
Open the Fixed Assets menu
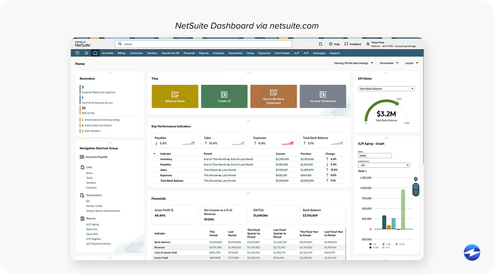tap(282, 53)
